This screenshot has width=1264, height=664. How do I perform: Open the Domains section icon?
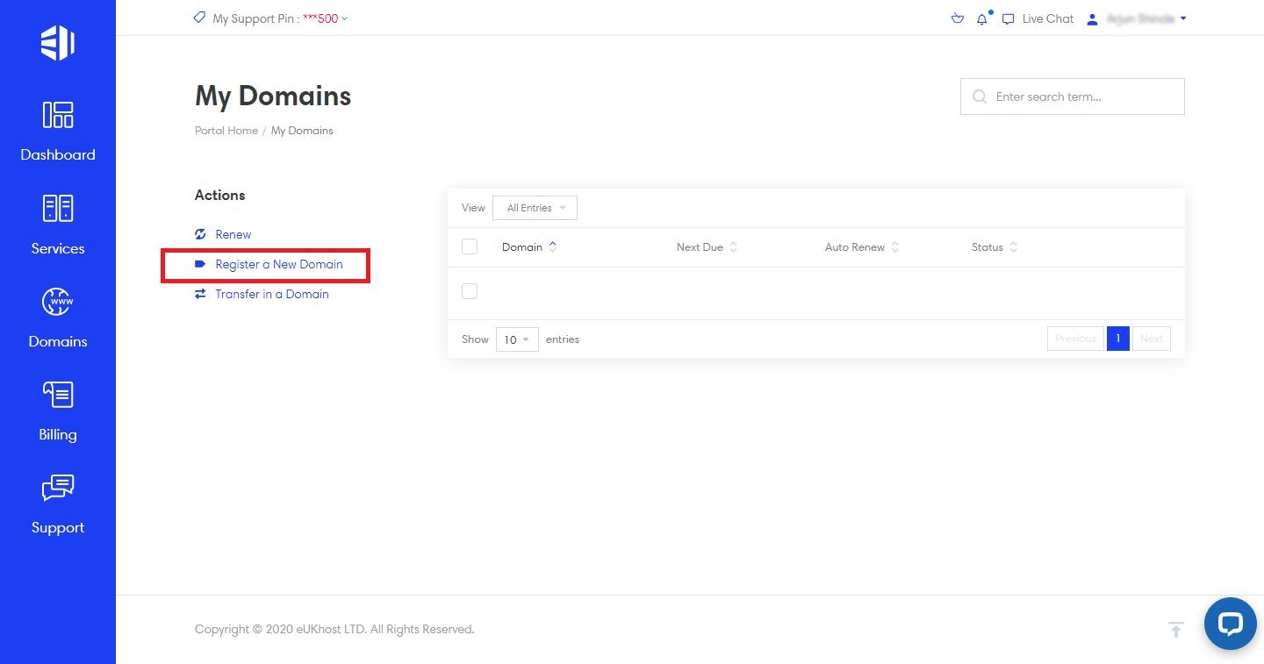tap(58, 317)
